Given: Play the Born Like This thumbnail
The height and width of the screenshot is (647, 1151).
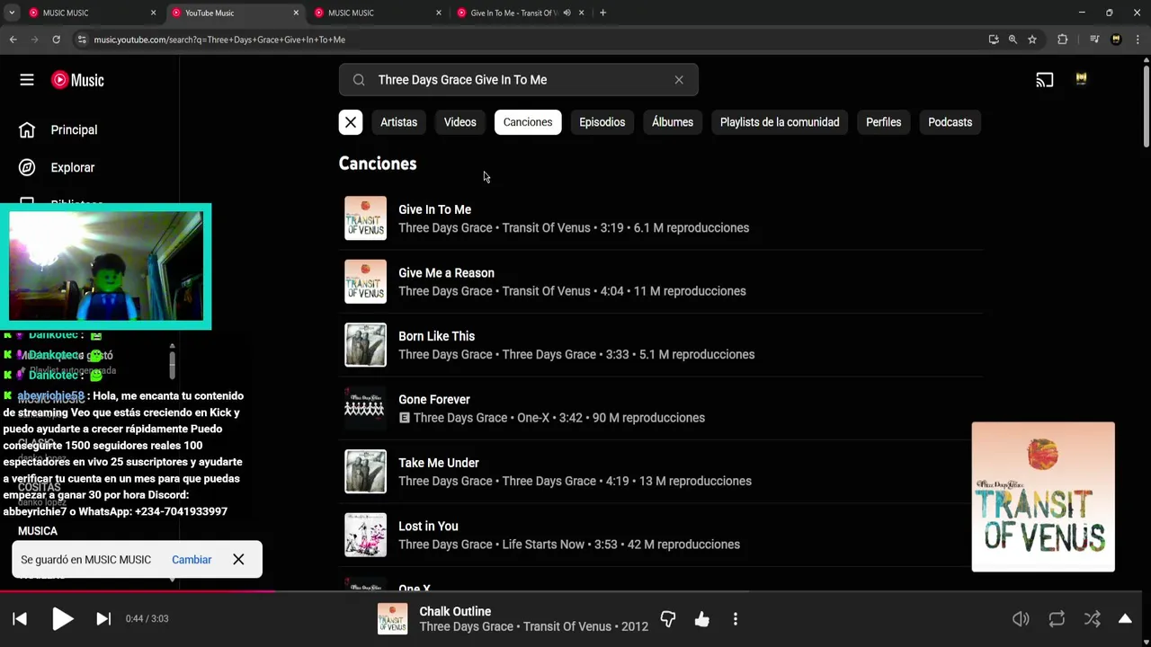Looking at the screenshot, I should (x=365, y=345).
